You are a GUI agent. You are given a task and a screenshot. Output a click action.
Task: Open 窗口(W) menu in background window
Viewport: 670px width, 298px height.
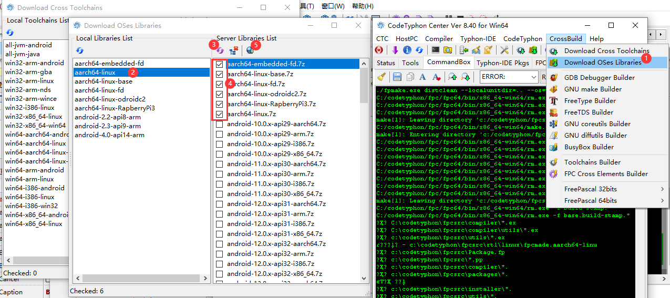coord(333,6)
